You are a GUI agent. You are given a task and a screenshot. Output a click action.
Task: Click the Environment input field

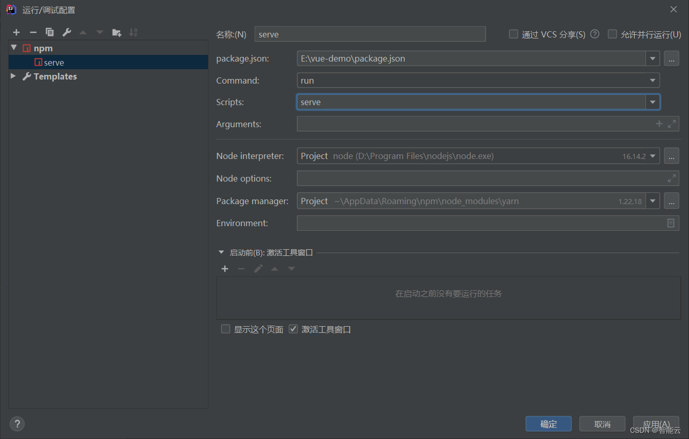(x=488, y=223)
